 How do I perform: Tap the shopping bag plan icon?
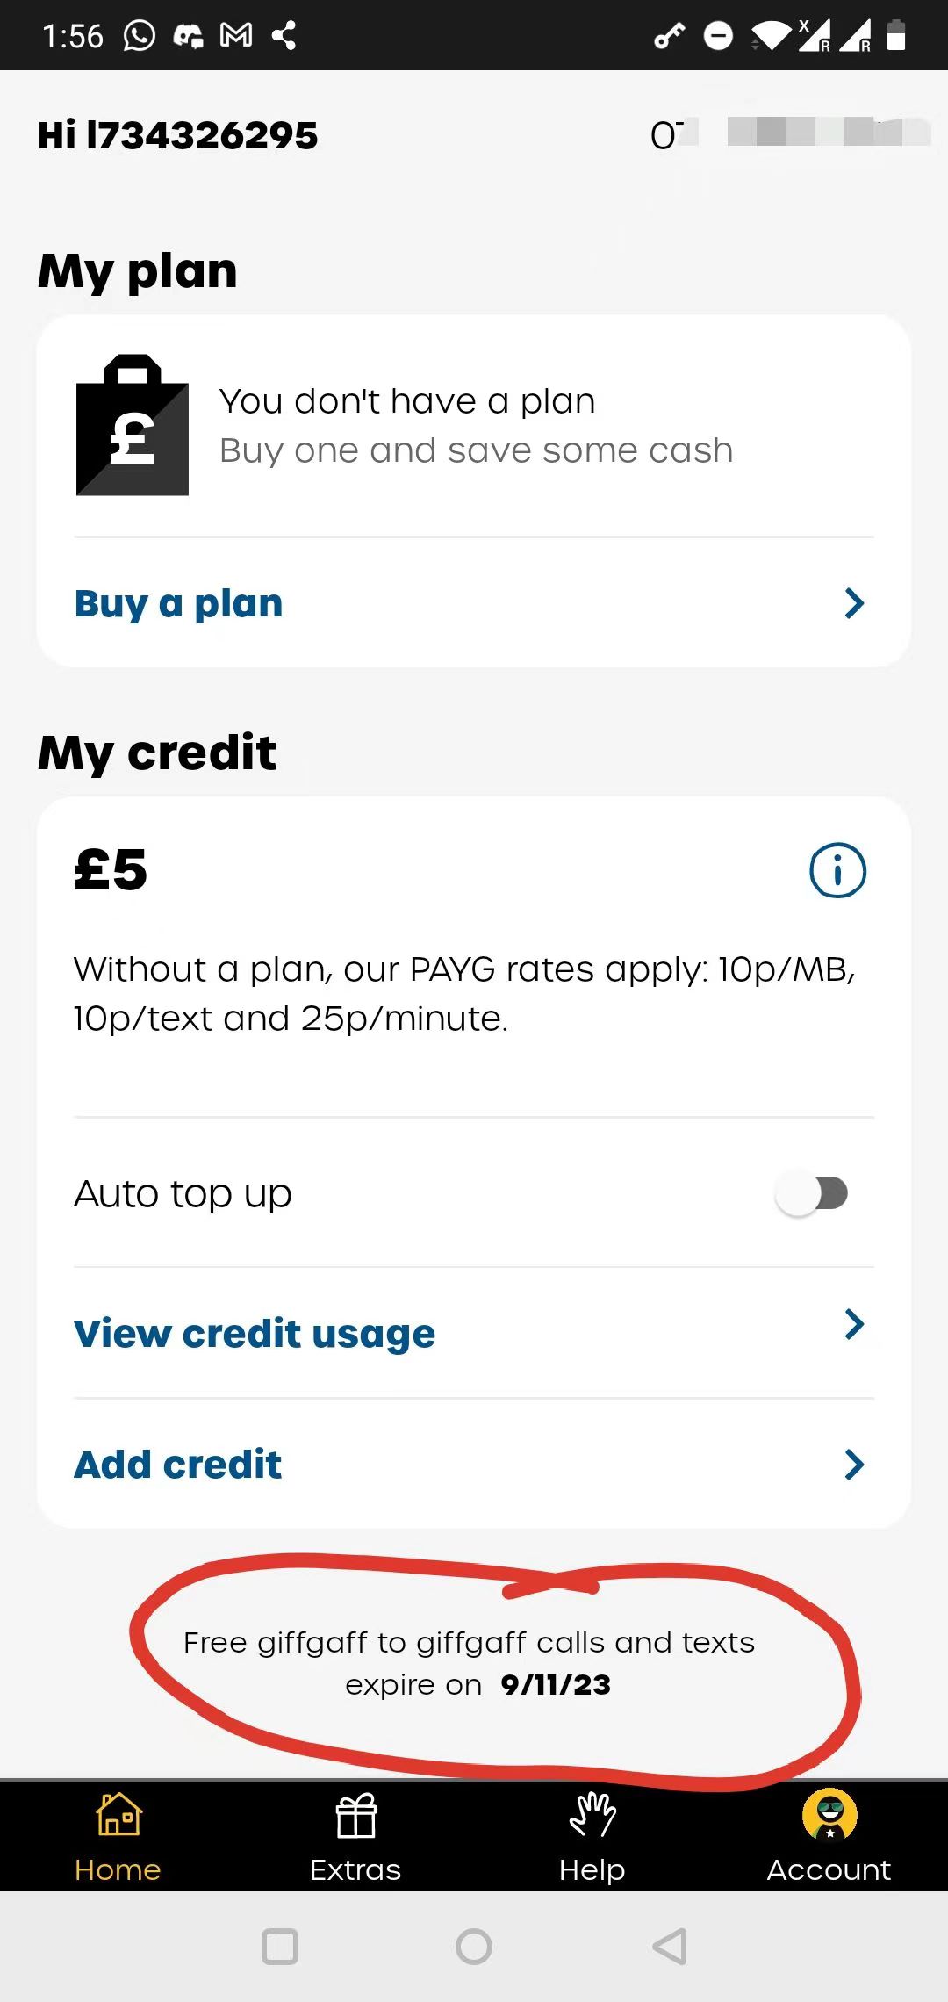tap(133, 425)
